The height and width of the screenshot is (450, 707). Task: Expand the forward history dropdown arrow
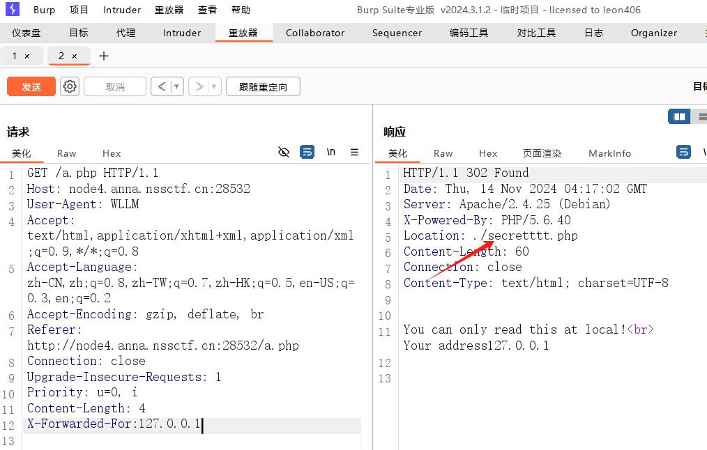point(215,86)
